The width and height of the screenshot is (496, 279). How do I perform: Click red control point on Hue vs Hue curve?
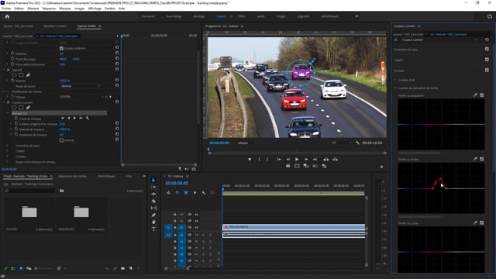click(x=441, y=179)
